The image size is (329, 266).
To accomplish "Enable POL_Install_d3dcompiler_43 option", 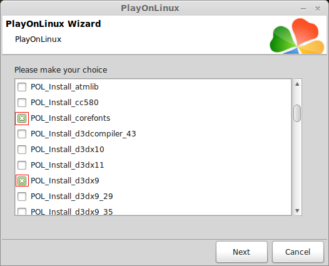I will tap(22, 134).
